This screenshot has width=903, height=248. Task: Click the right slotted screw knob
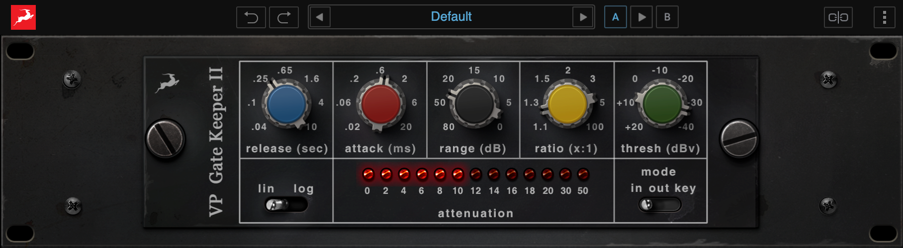[739, 139]
